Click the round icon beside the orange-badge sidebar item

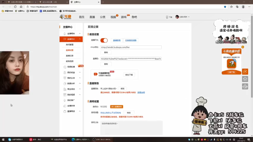pyautogui.click(x=65, y=67)
